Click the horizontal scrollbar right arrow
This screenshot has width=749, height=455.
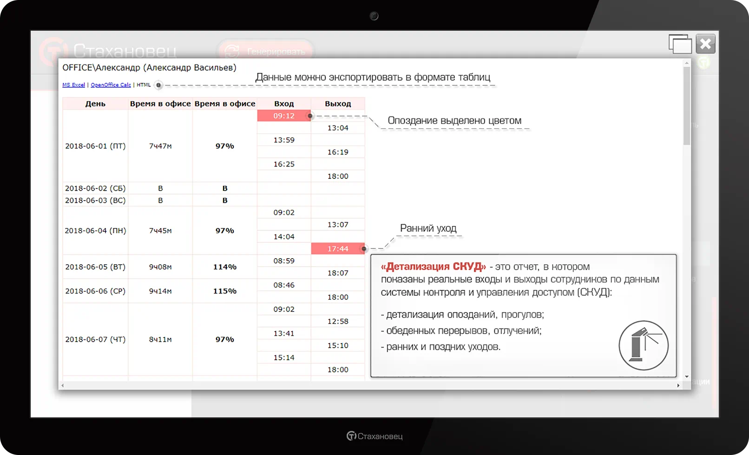pyautogui.click(x=678, y=385)
